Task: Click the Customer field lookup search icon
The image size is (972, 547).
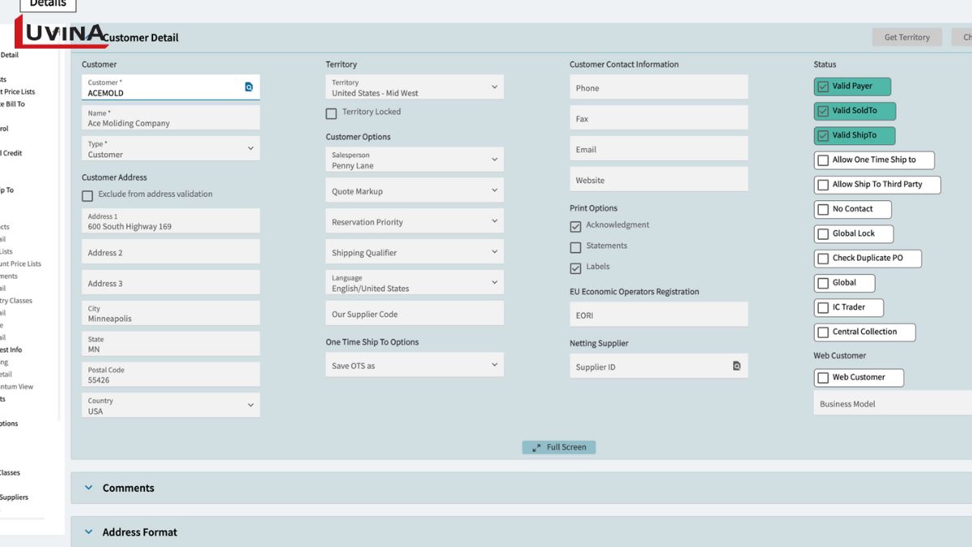Action: click(x=249, y=87)
